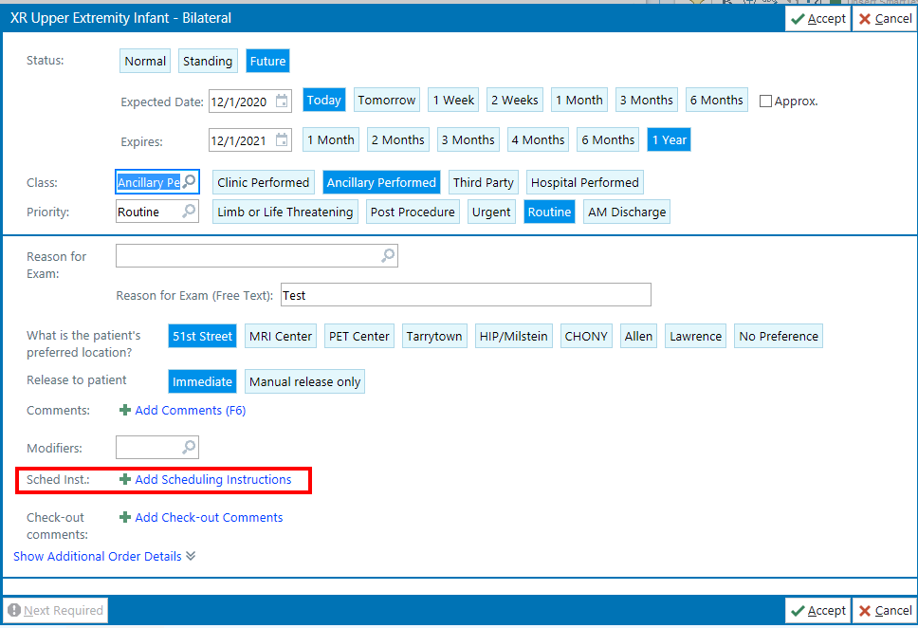
Task: Set expiration to 2 Months
Action: point(398,140)
